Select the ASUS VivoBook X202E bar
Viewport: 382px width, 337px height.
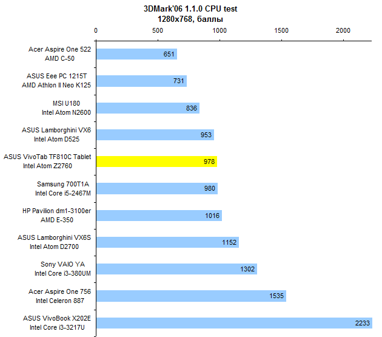point(234,323)
